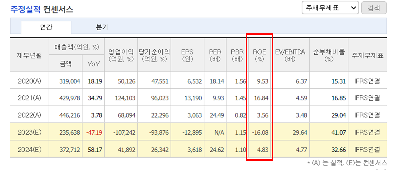Open the 주재무제표 dropdown selector
Viewport: 394px width, 170px height.
[x=330, y=8]
